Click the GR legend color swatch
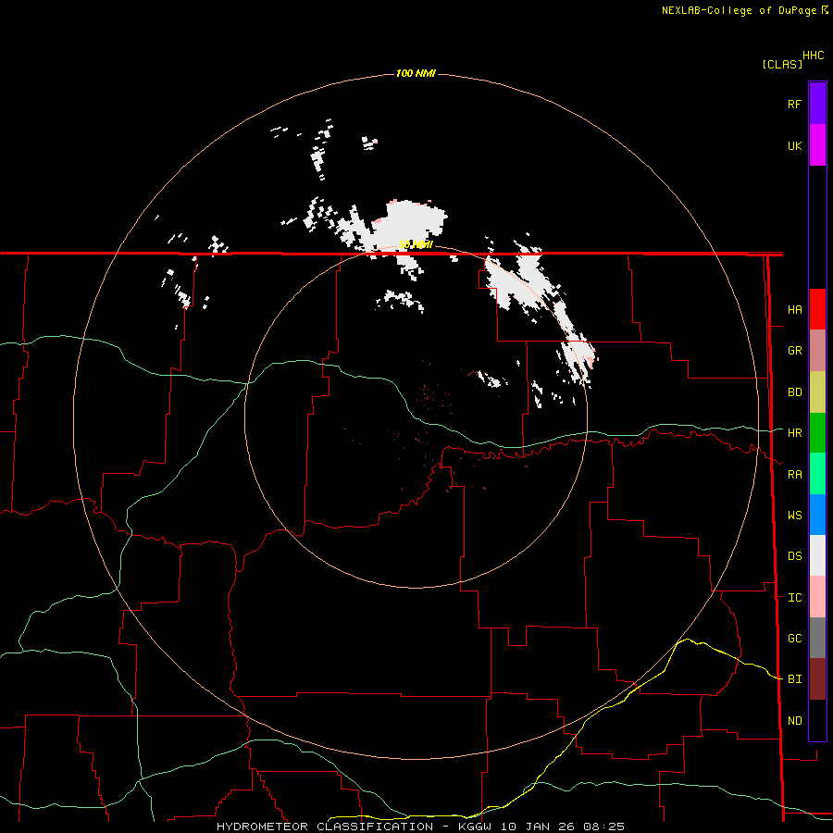The image size is (833, 833). (x=817, y=350)
